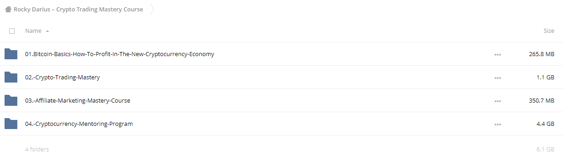The image size is (563, 166).
Task: Show more options for 02.-Crypto-Trading-Mastery
Action: [x=497, y=78]
